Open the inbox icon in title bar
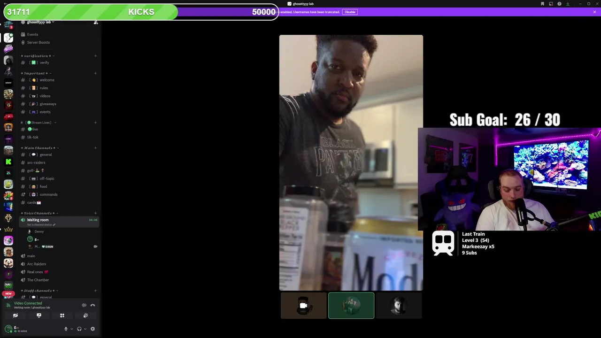The image size is (601, 338). 551,4
